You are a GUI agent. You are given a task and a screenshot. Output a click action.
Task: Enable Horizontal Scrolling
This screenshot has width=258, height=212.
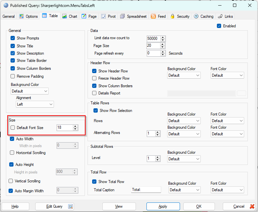[x=12, y=153]
